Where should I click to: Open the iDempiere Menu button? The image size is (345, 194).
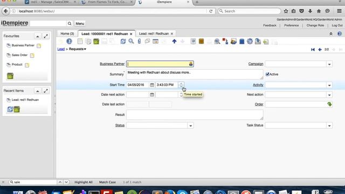(x=80, y=24)
